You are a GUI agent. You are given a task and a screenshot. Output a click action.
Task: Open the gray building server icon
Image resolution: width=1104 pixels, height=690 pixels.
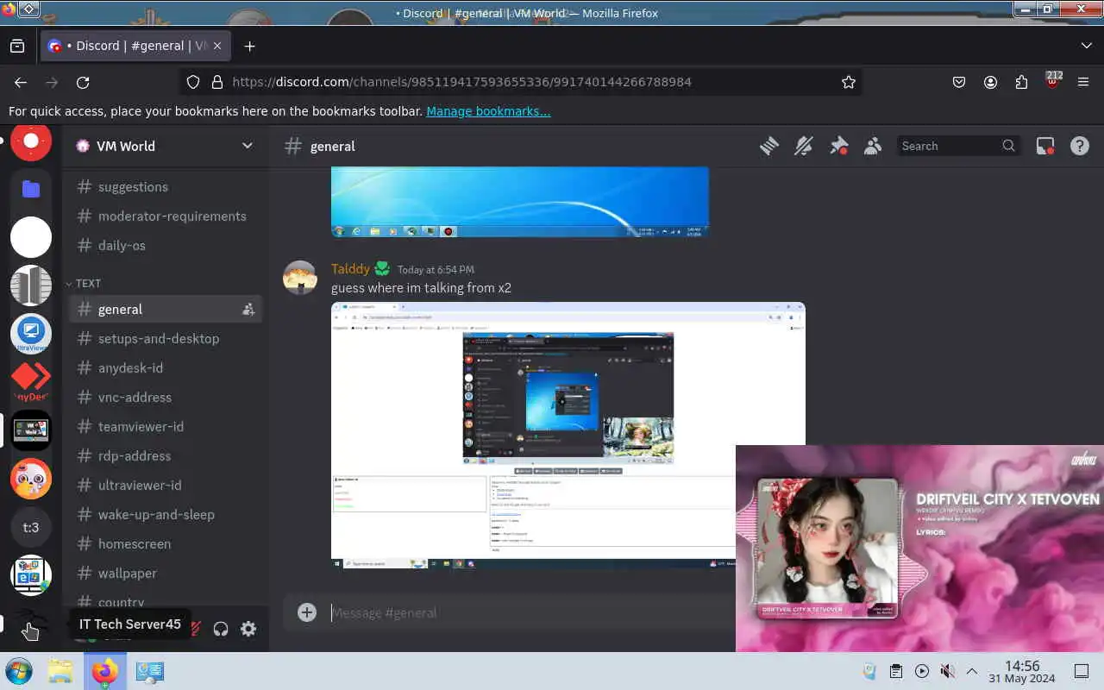tap(31, 285)
